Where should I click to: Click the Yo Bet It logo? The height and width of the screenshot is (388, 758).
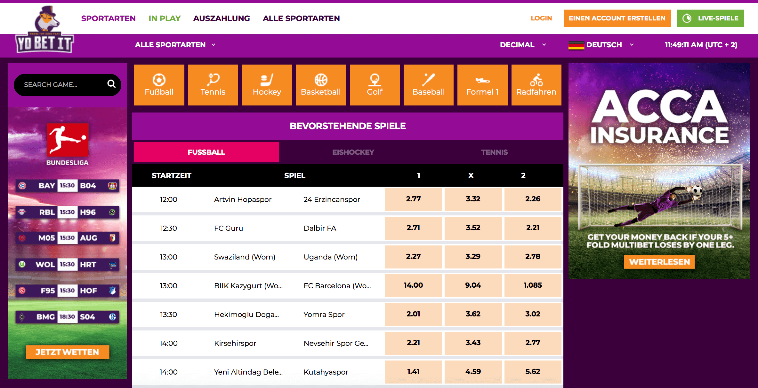click(x=45, y=29)
